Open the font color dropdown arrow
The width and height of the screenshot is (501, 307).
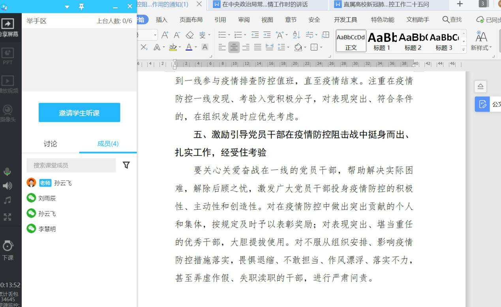(x=196, y=47)
